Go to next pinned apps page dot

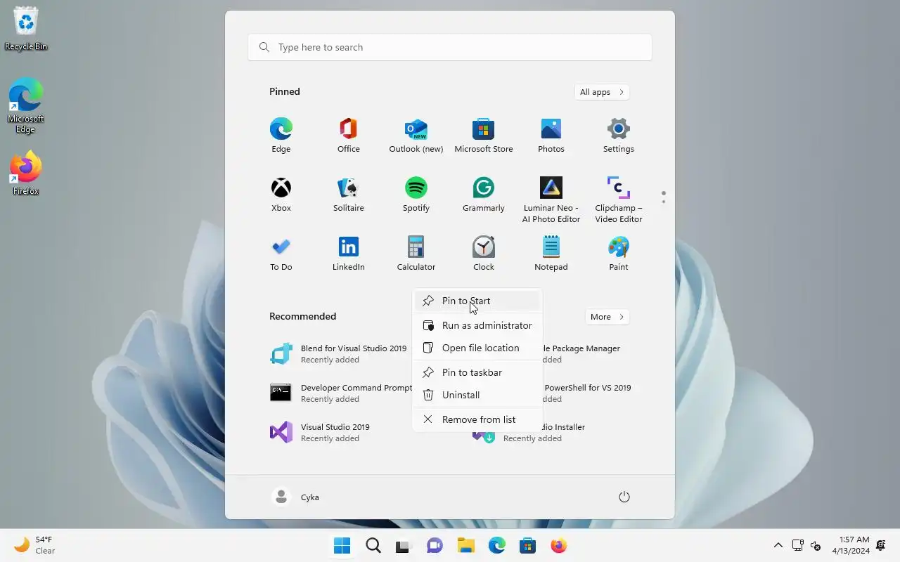point(663,202)
